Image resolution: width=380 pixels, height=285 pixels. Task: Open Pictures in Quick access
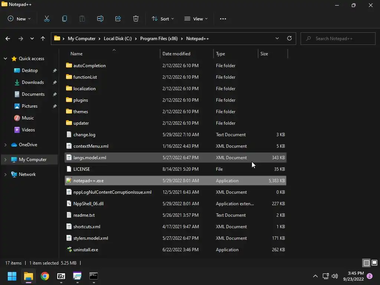(30, 106)
